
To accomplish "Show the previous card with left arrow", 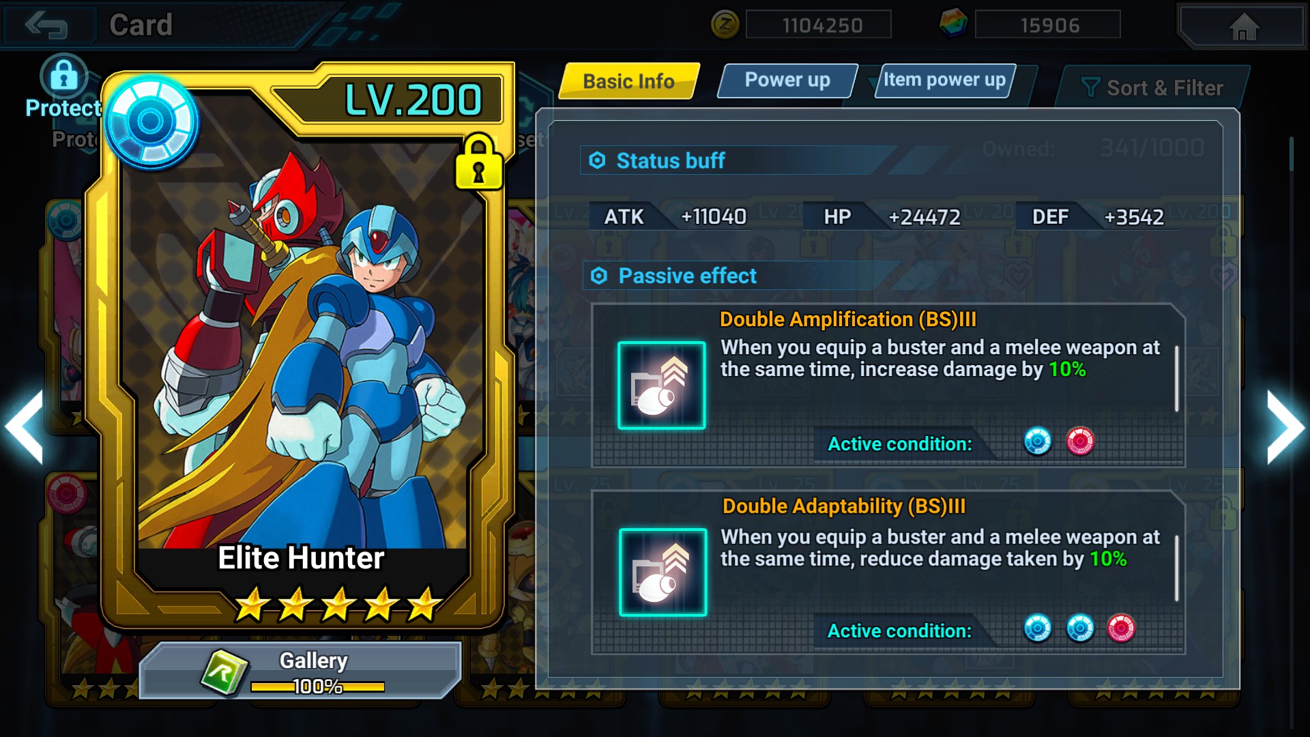I will [x=25, y=428].
